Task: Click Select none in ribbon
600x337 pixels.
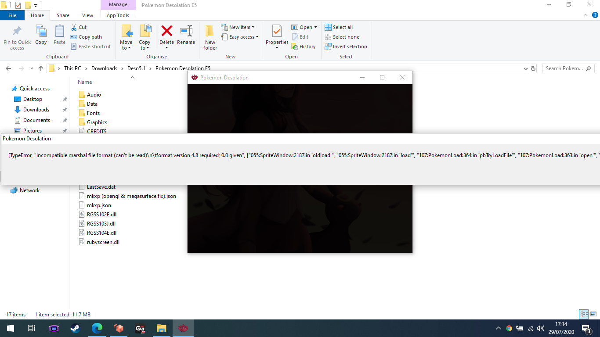Action: 342,37
